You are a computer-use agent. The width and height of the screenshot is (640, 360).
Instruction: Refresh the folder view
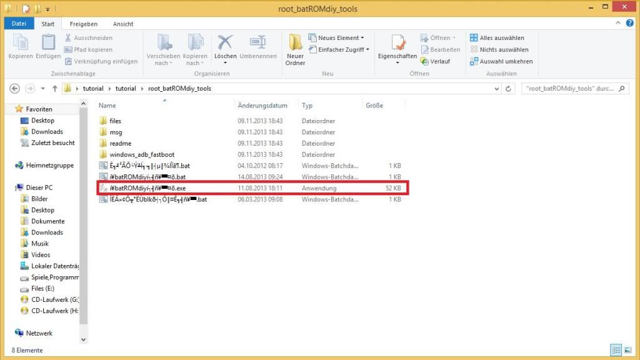click(508, 89)
